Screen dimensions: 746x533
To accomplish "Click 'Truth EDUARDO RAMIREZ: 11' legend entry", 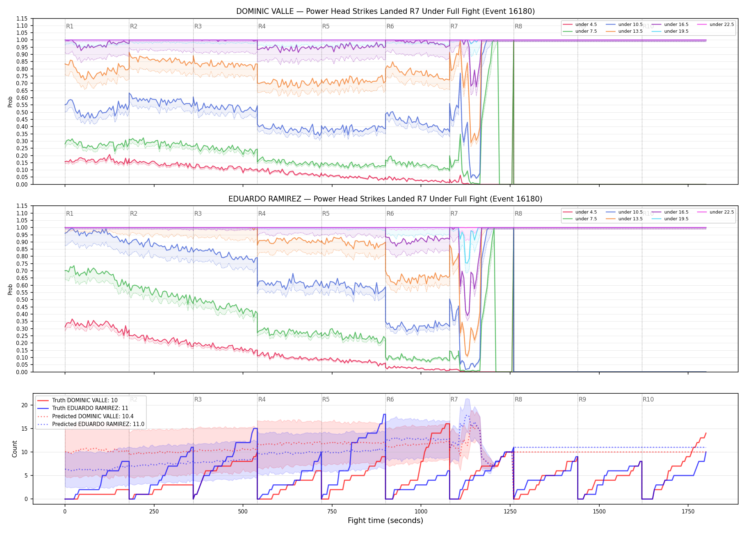I will point(83,408).
